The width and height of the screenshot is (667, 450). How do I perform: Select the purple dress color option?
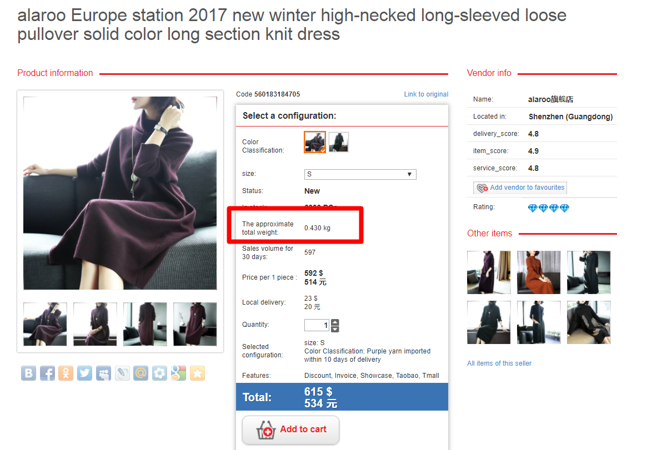pos(315,142)
